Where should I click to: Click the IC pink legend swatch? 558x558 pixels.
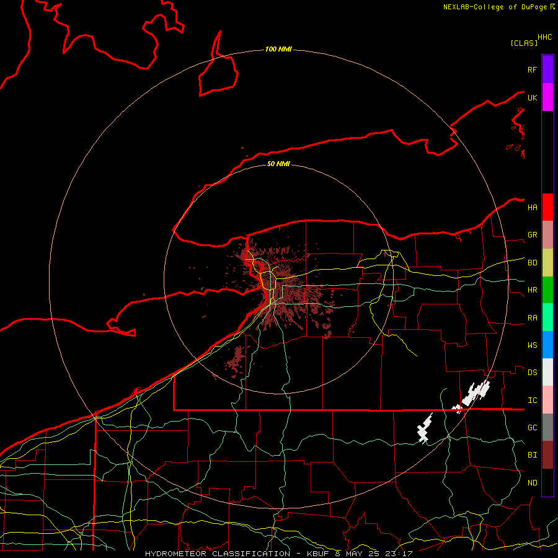pyautogui.click(x=547, y=400)
